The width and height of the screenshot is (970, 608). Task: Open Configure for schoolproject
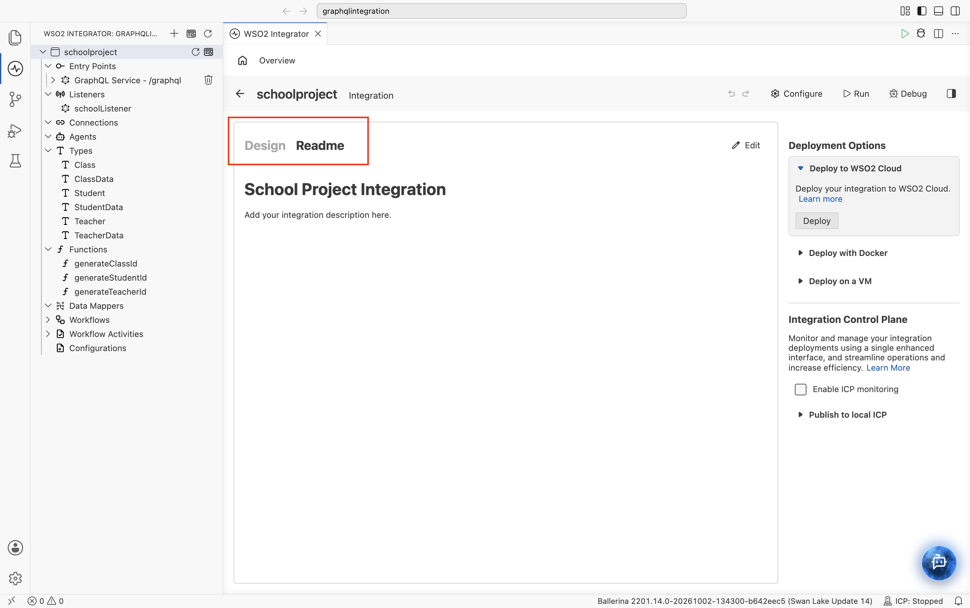click(x=796, y=94)
